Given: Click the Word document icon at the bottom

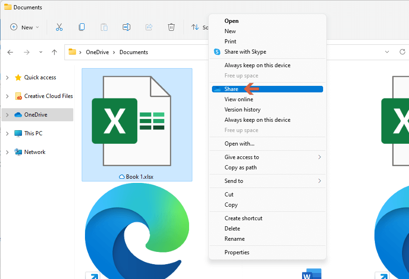Looking at the screenshot, I should 311,274.
